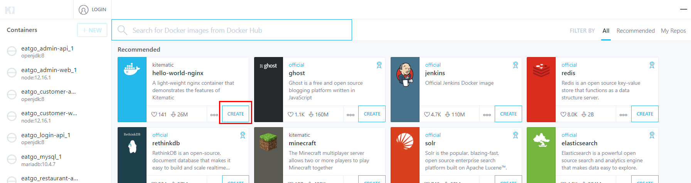
Task: Click download count icon on ghost card
Action: (x=311, y=114)
